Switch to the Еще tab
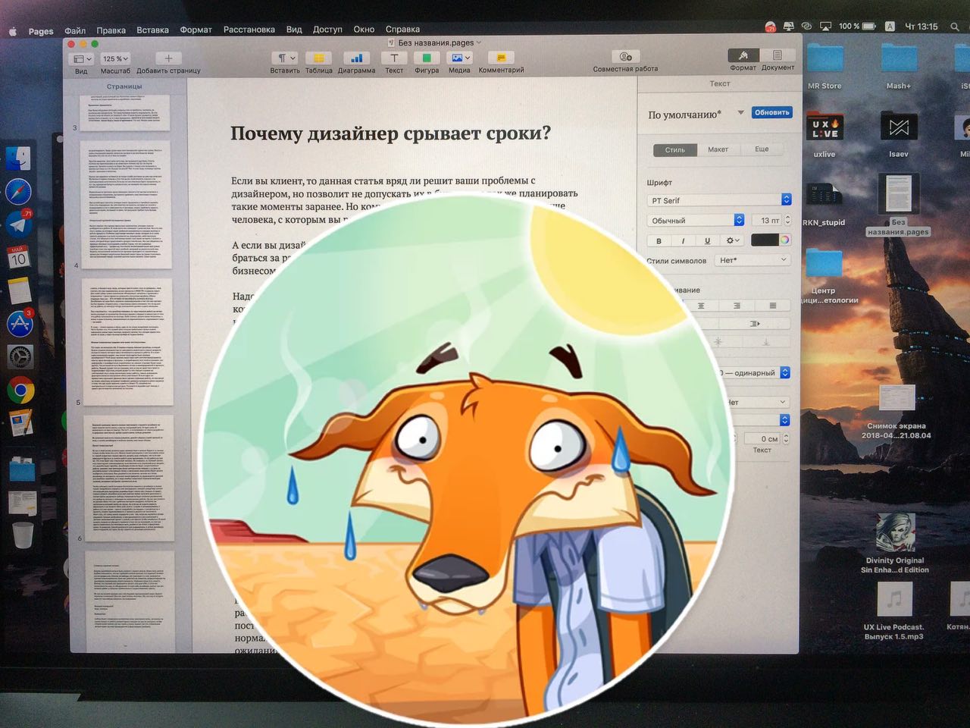This screenshot has height=728, width=970. click(x=762, y=149)
